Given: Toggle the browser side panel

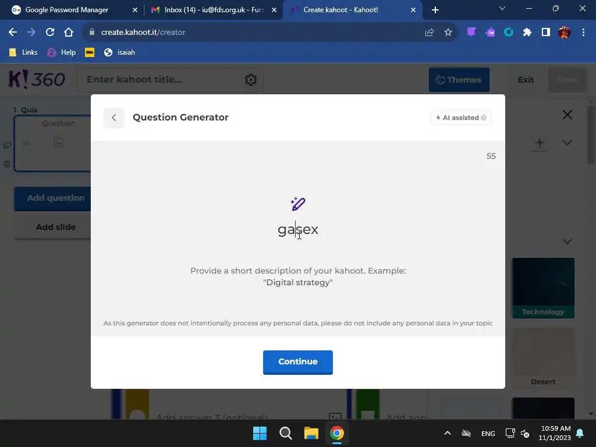Looking at the screenshot, I should (546, 33).
